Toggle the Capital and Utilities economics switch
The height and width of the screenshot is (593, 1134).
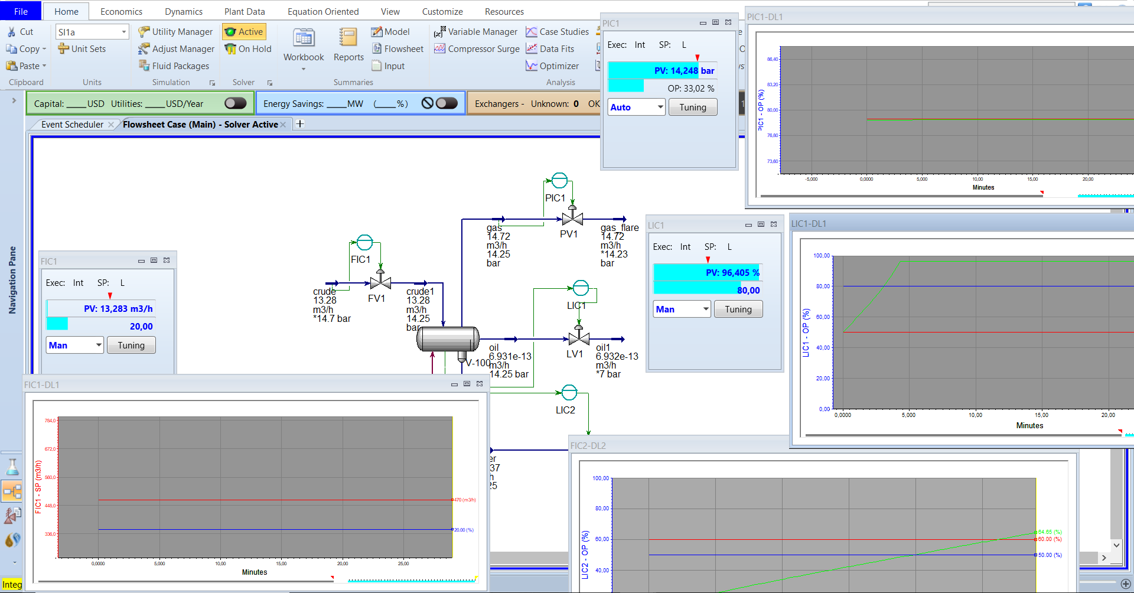click(236, 103)
